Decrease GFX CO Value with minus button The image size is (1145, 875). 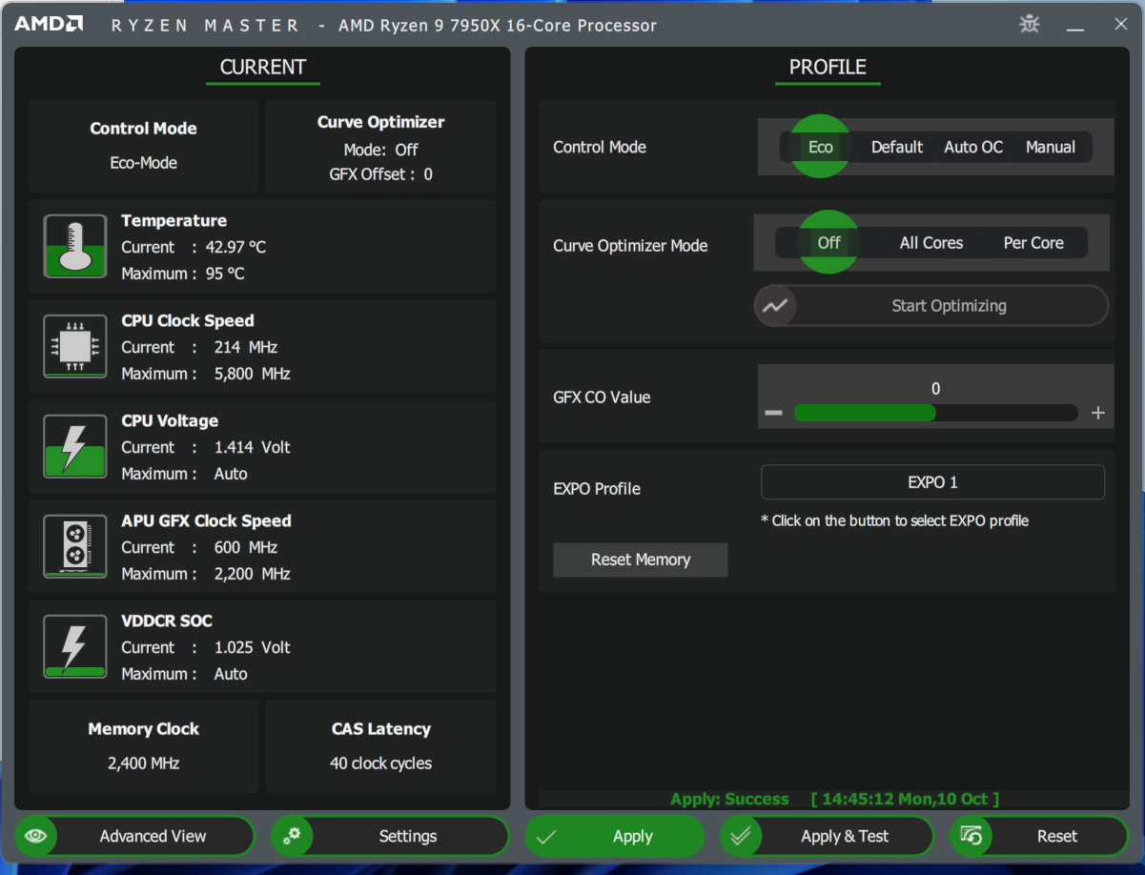pos(773,413)
